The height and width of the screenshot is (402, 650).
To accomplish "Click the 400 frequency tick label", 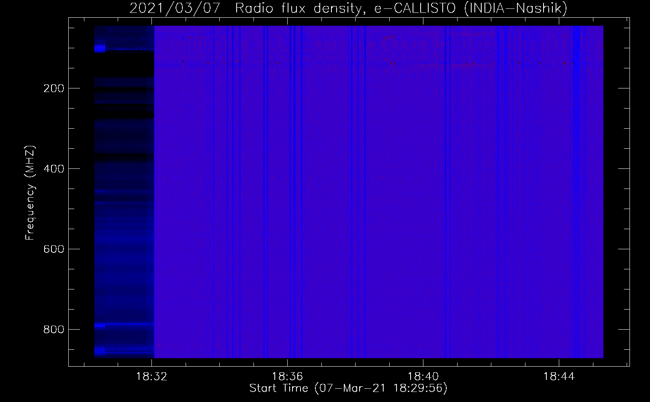I will point(53,169).
